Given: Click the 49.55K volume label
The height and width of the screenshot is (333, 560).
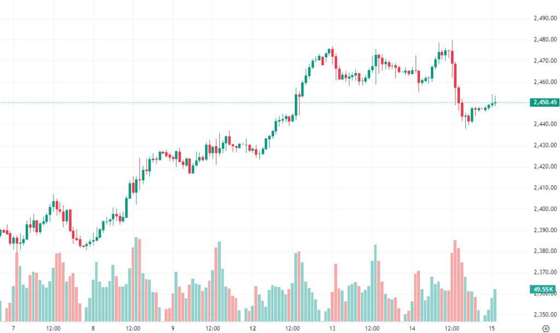Looking at the screenshot, I should click(545, 289).
